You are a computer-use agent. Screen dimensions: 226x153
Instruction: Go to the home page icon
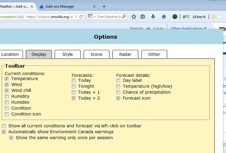click(164, 16)
